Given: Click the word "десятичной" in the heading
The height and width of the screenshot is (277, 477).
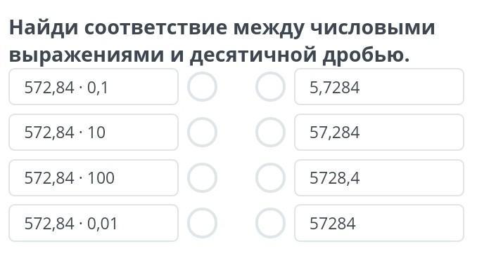Looking at the screenshot, I should coord(253,56).
